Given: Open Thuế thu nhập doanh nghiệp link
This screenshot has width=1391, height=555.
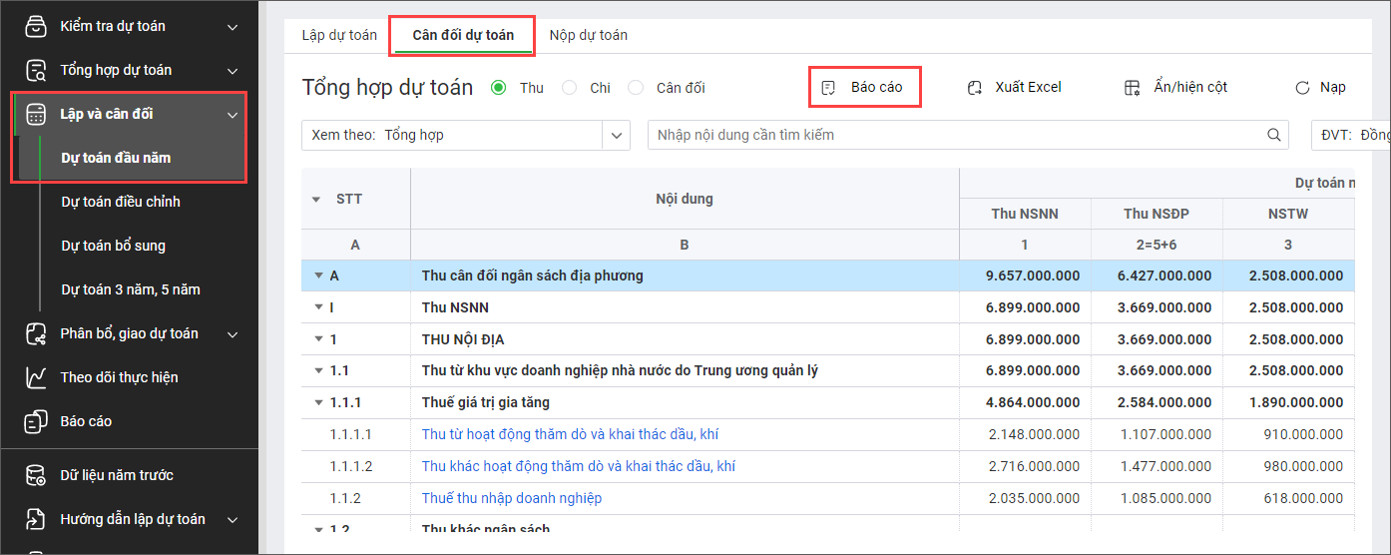Looking at the screenshot, I should (x=511, y=498).
